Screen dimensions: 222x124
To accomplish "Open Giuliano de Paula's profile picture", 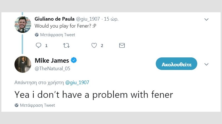I will (x=23, y=24).
